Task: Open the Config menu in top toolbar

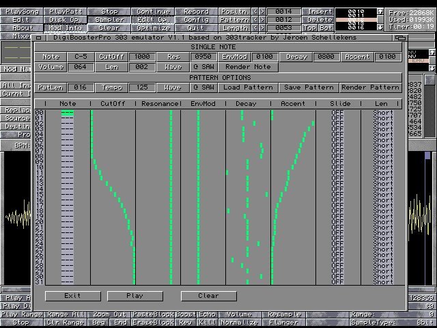Action: 197,20
